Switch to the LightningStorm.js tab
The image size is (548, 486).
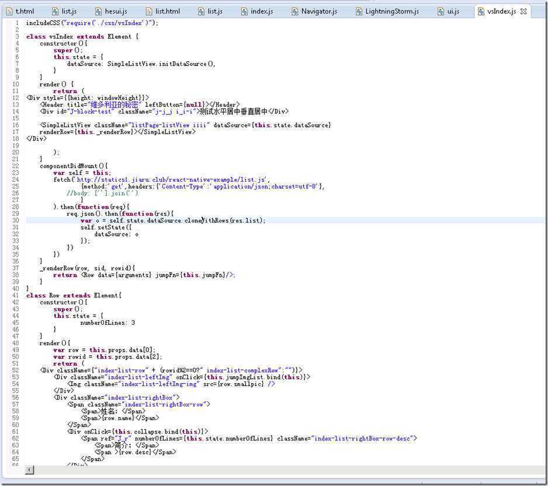[387, 11]
